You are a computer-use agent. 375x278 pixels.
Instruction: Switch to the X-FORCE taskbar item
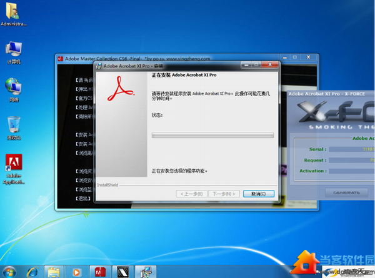coord(122,272)
